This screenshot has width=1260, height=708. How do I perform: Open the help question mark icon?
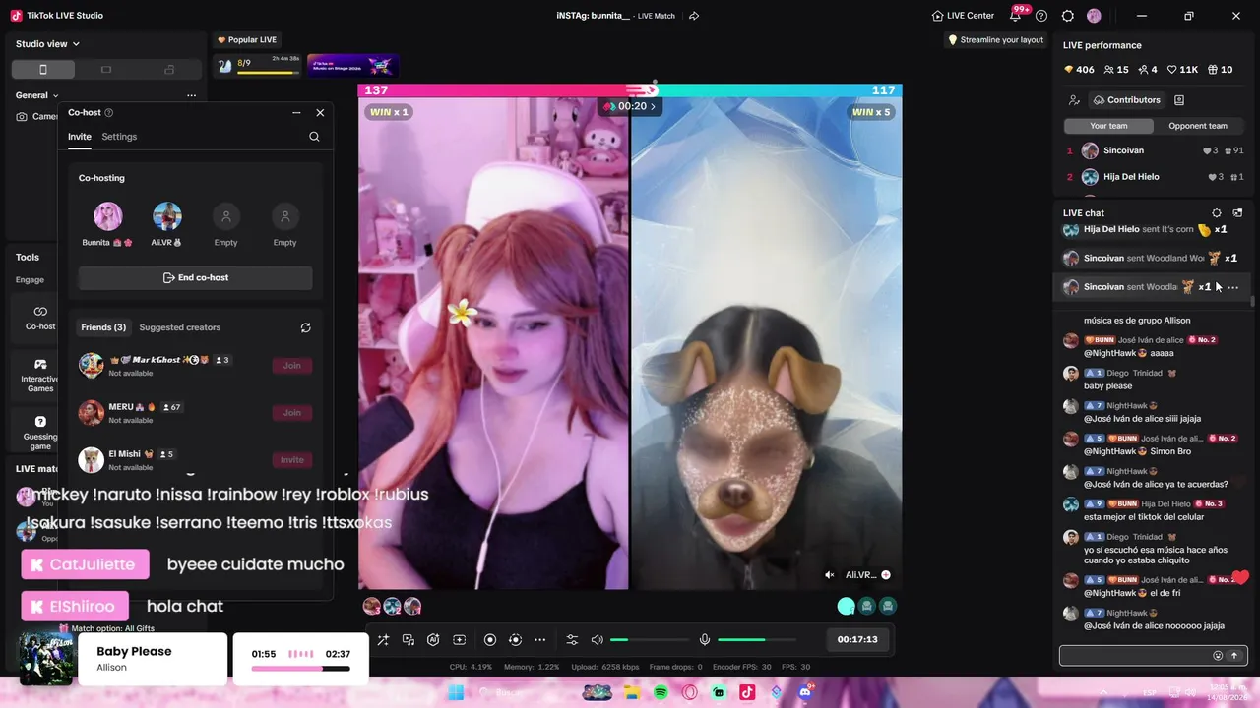pyautogui.click(x=1041, y=16)
